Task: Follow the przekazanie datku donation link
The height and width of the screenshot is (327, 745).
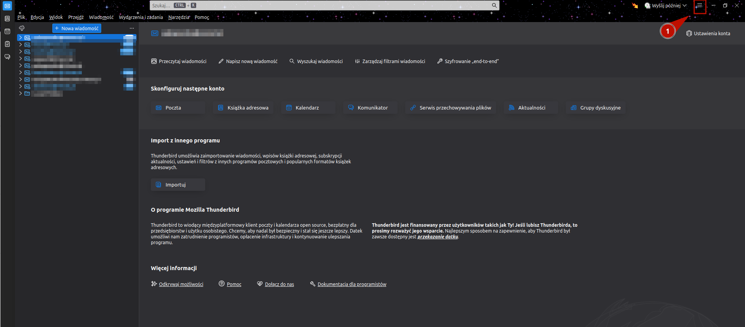Action: click(437, 237)
